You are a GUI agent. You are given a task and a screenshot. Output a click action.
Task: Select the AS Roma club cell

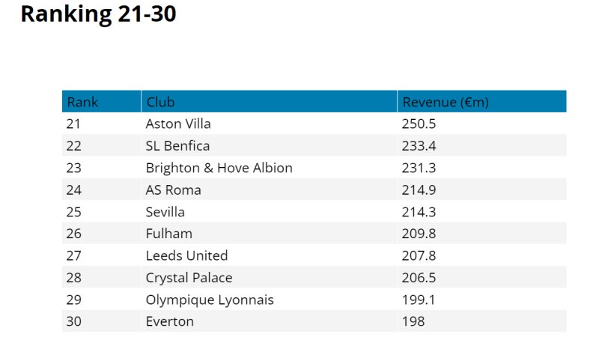pos(270,190)
